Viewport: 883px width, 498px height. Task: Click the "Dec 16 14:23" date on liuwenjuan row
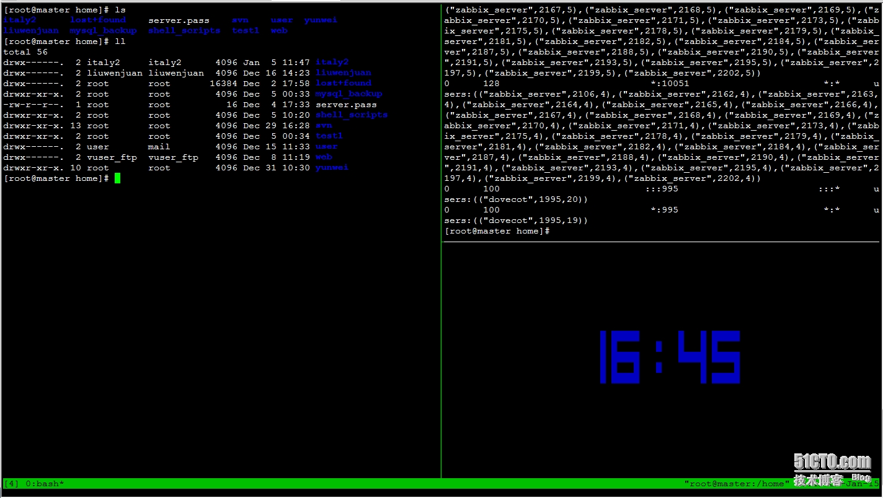(x=276, y=72)
